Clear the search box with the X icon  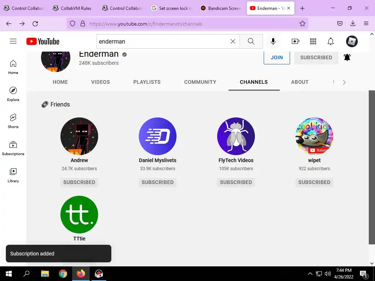tap(233, 41)
